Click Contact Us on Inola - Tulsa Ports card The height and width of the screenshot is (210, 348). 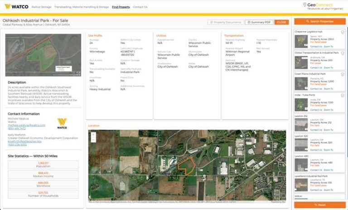[316, 110]
